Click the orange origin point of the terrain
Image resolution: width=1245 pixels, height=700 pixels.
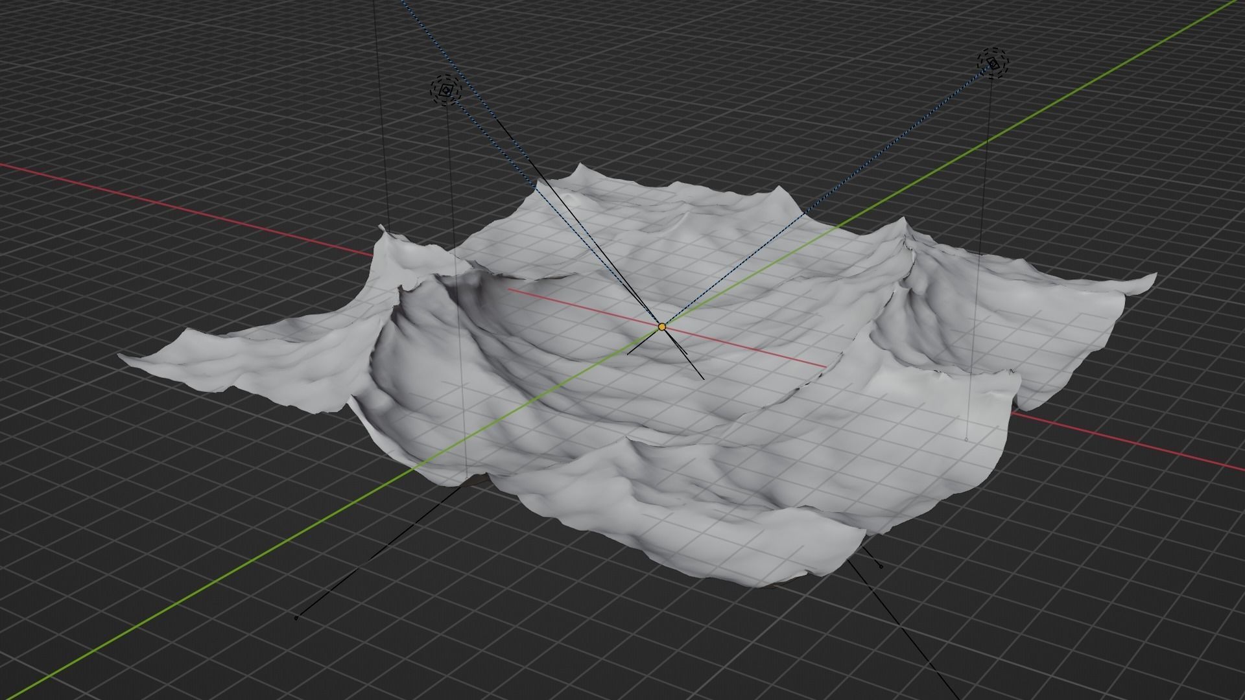661,327
